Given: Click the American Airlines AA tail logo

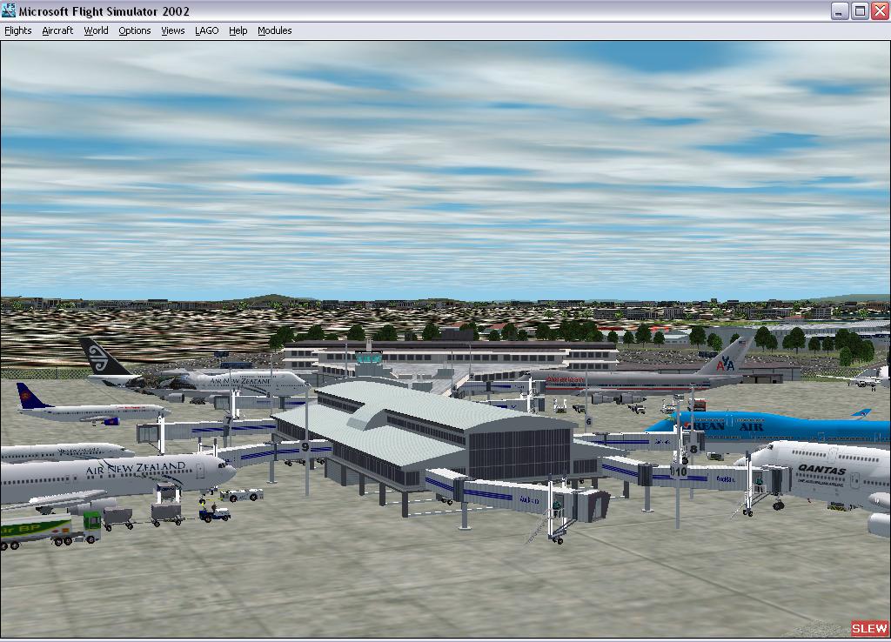Looking at the screenshot, I should tap(725, 364).
